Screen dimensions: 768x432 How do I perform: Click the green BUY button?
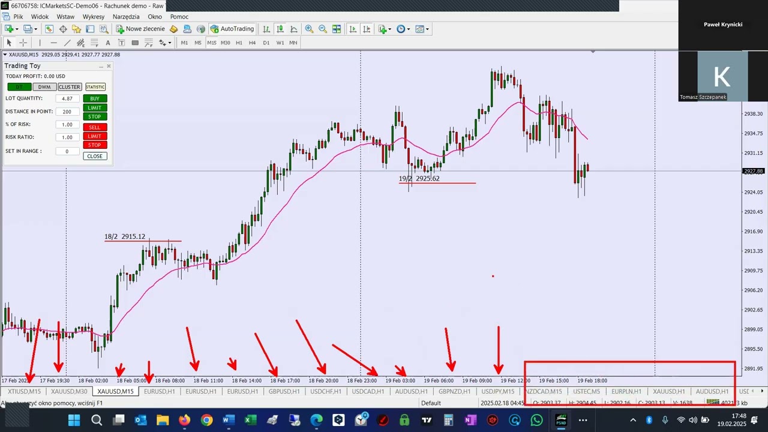95,98
